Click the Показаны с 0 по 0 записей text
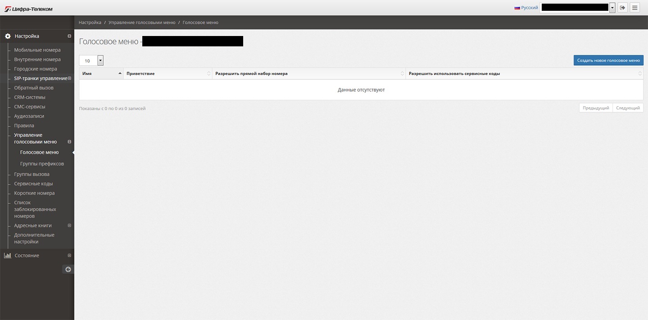 pos(112,108)
